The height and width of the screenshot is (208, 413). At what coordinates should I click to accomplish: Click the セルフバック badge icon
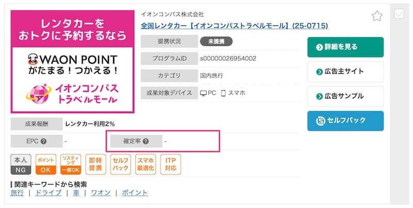[120, 164]
